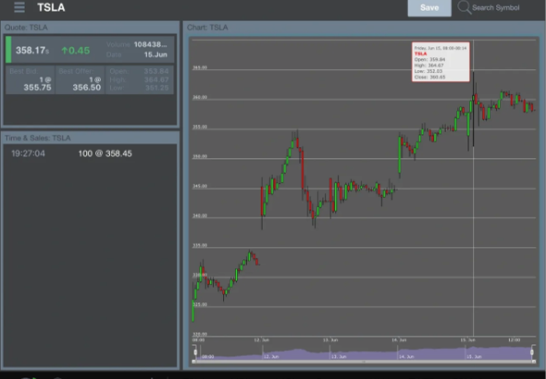Click the 340.00 price axis label

[x=199, y=216]
